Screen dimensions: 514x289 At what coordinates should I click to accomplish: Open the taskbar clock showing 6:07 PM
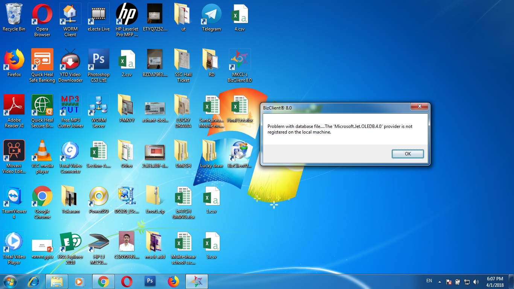pyautogui.click(x=495, y=281)
